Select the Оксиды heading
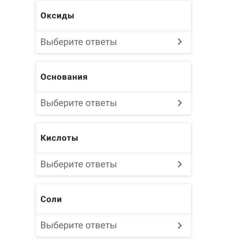This screenshot has height=246, width=232. point(57,16)
